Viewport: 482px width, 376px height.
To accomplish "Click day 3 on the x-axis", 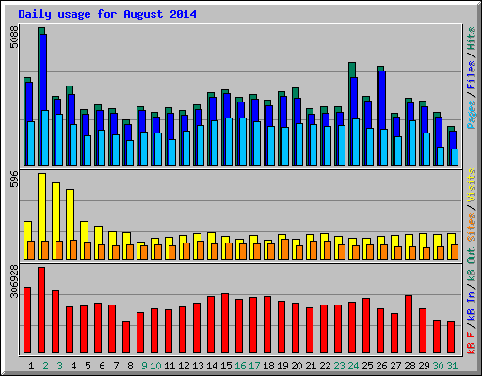I will [x=59, y=366].
